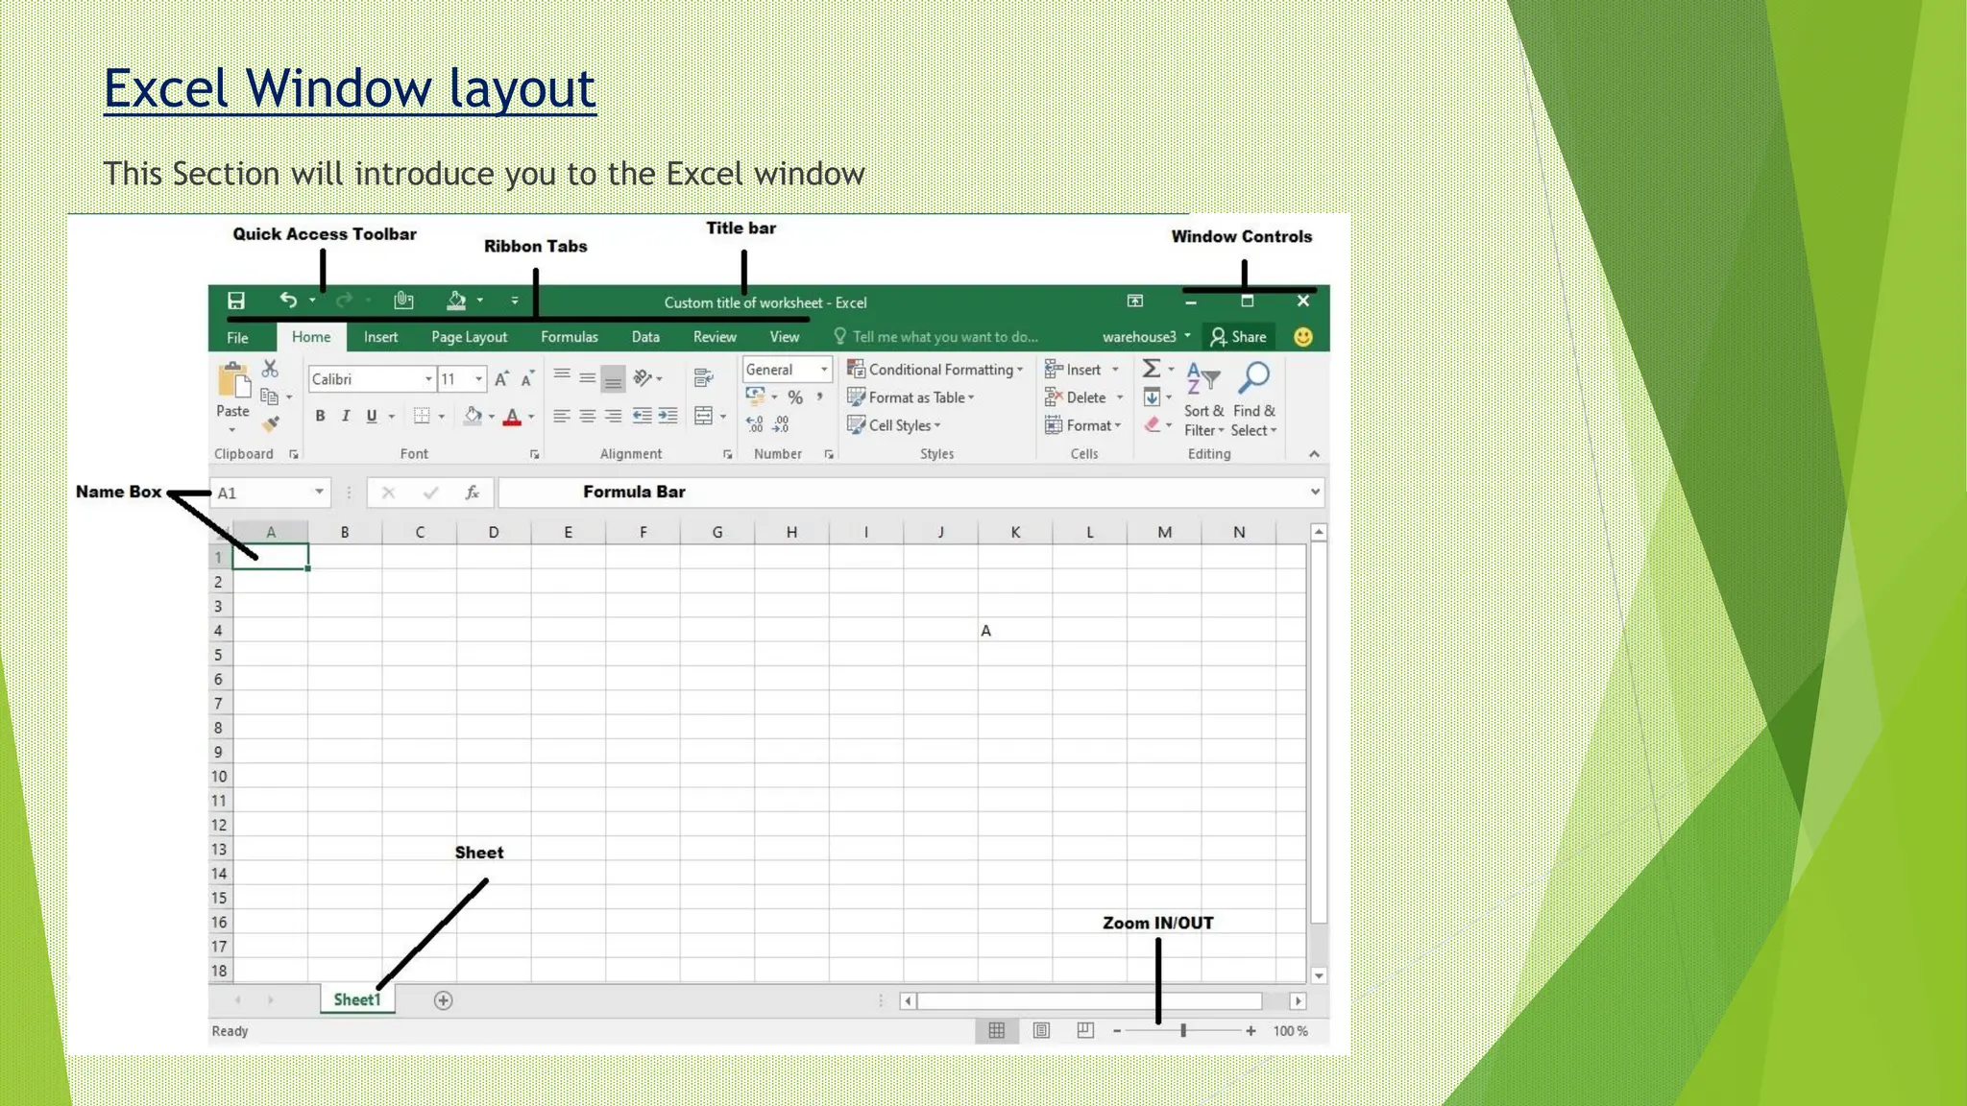Open Cell Styles menu
Screen dimensions: 1967x1106
point(894,425)
